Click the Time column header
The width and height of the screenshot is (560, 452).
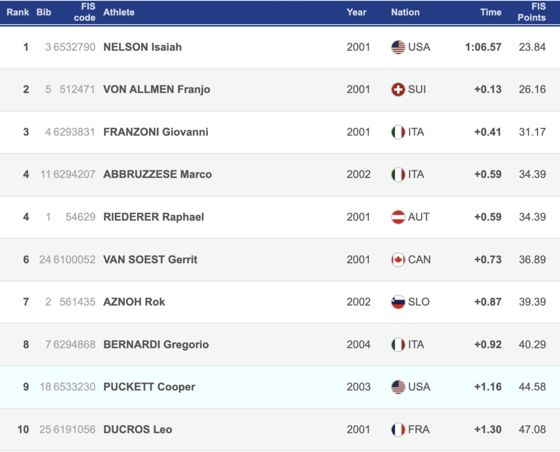[491, 12]
